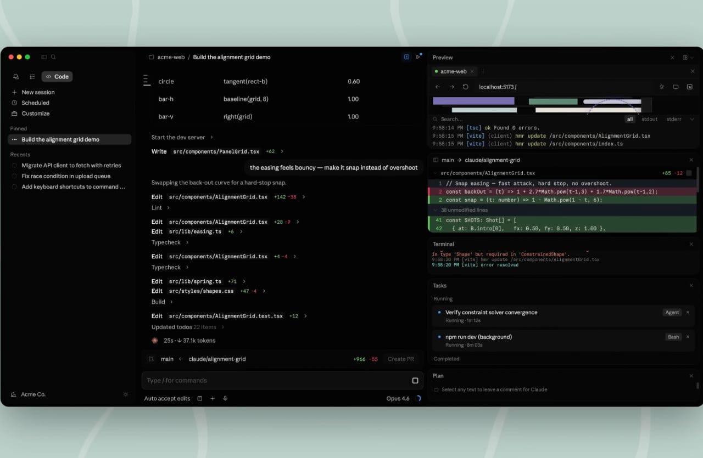Open the Opus 4.6 model selector
Image resolution: width=703 pixels, height=458 pixels.
(x=398, y=398)
